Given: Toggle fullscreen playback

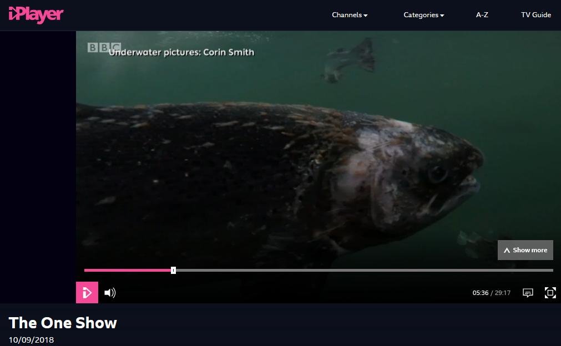Looking at the screenshot, I should coord(550,292).
